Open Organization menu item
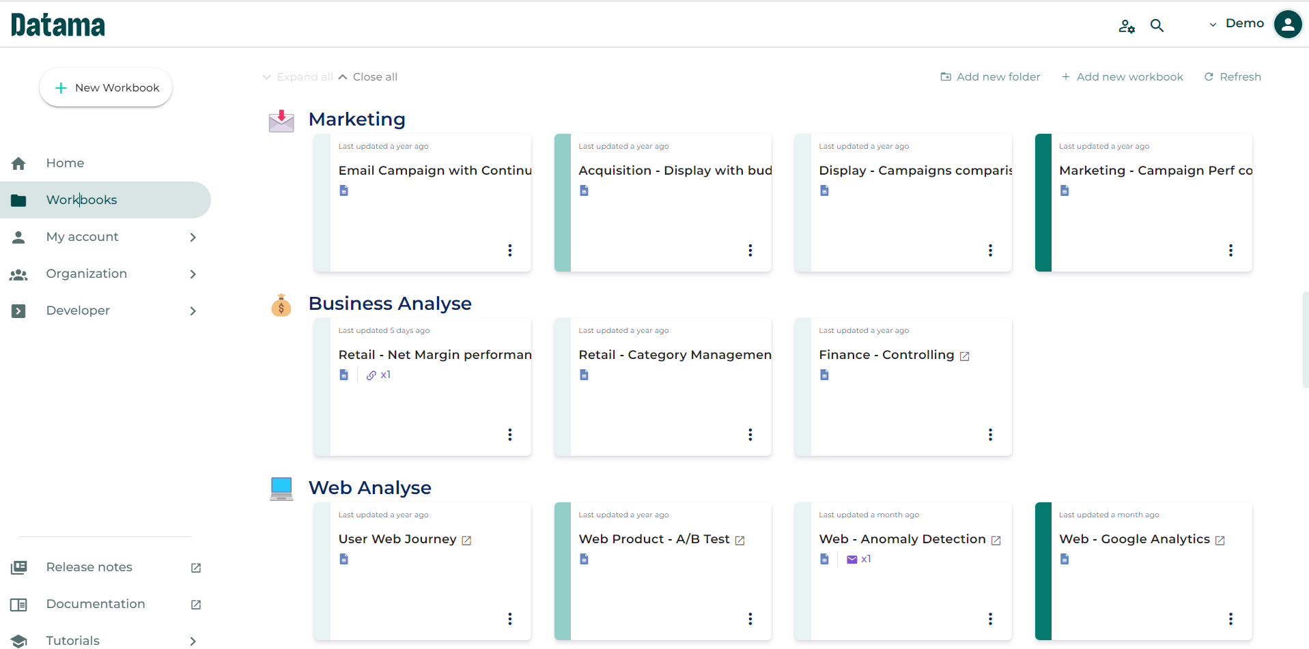Viewport: 1309px width, 649px height. tap(87, 274)
